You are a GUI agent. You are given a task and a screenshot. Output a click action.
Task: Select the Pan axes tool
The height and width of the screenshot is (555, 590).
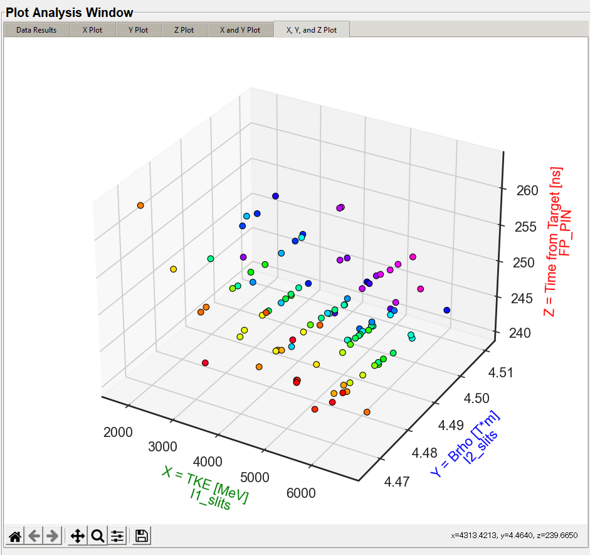click(78, 536)
